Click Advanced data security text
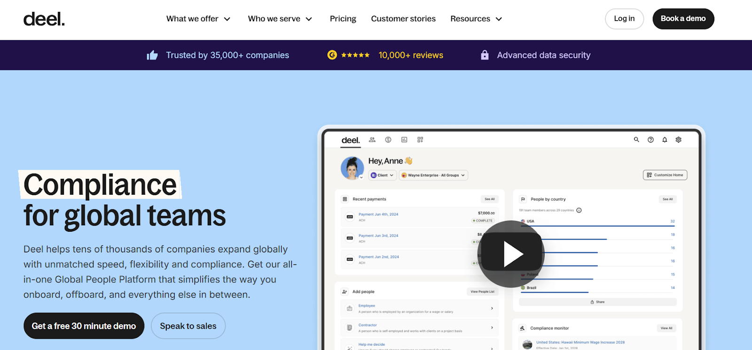752x350 pixels. point(544,55)
